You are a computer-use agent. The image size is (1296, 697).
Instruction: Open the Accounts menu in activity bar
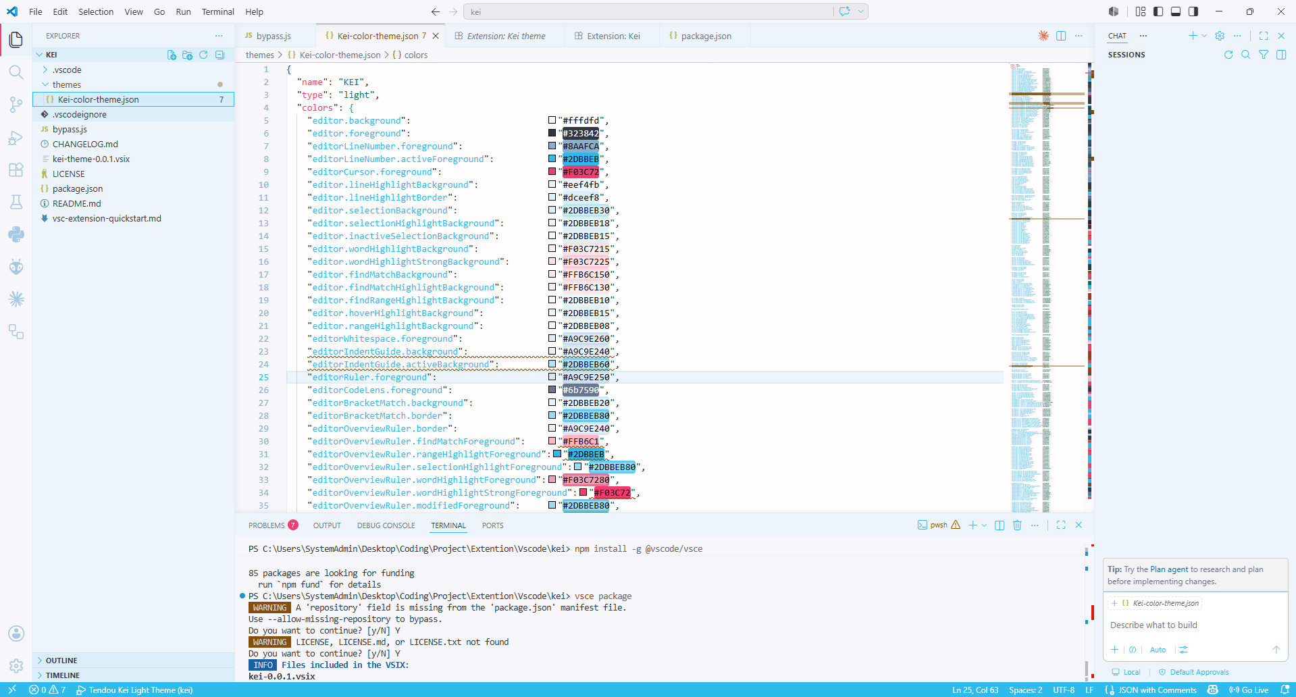(x=16, y=634)
